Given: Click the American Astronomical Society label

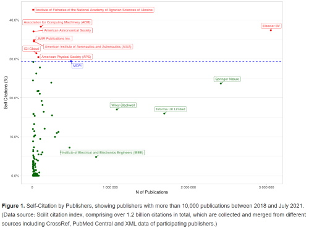Looking at the screenshot, I should pyautogui.click(x=67, y=30).
